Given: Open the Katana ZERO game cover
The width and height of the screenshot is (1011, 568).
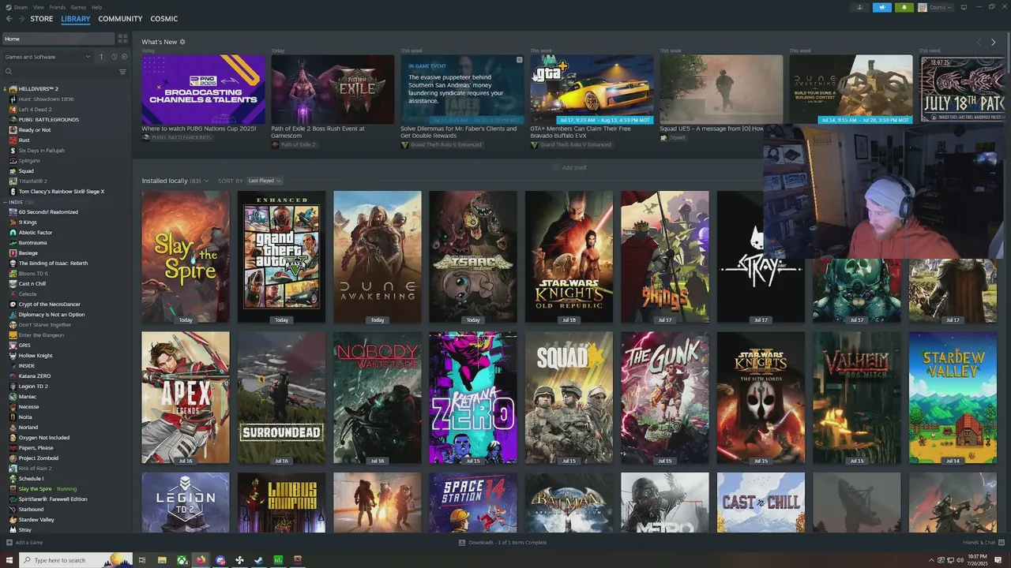Looking at the screenshot, I should coord(473,398).
